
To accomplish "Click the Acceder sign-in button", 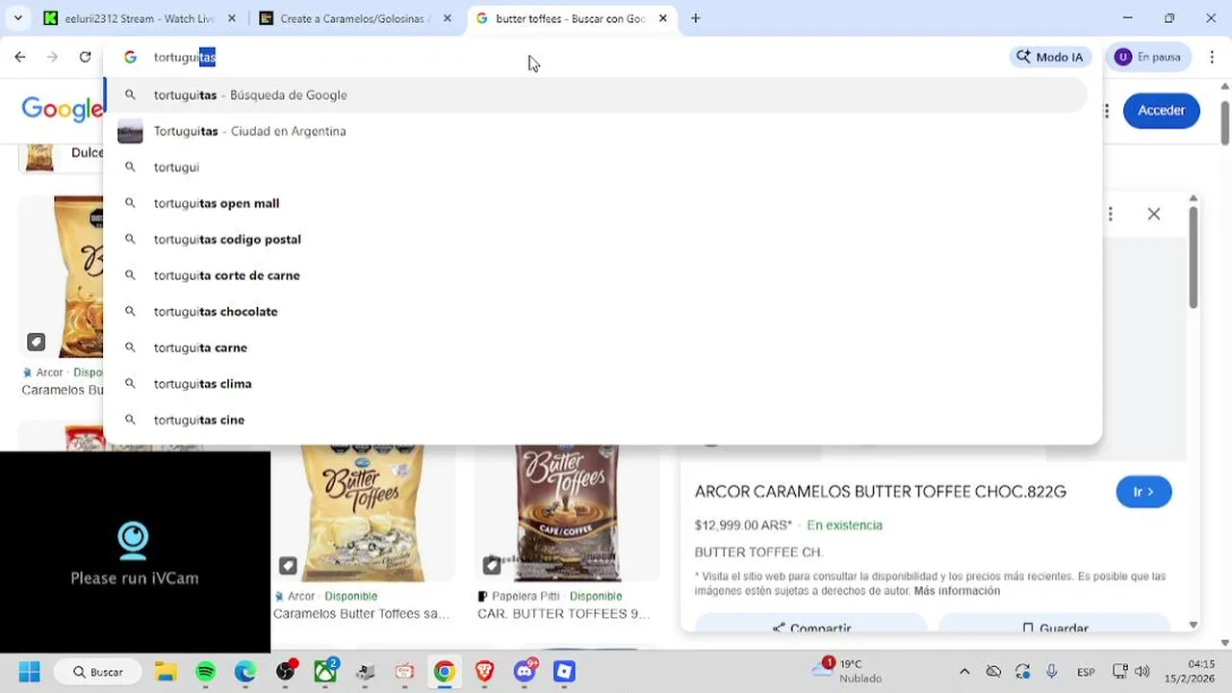I will [x=1161, y=111].
